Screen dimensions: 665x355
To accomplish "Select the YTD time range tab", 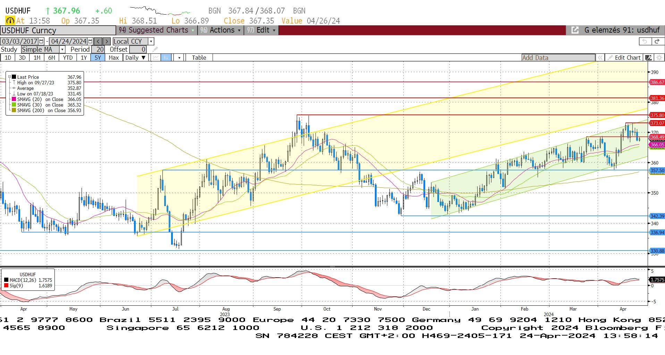I will tap(68, 58).
